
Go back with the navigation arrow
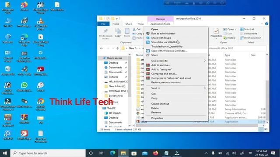101,48
